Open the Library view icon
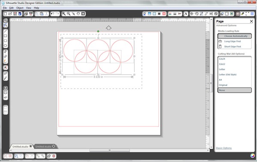257x162 pixels. [6, 93]
